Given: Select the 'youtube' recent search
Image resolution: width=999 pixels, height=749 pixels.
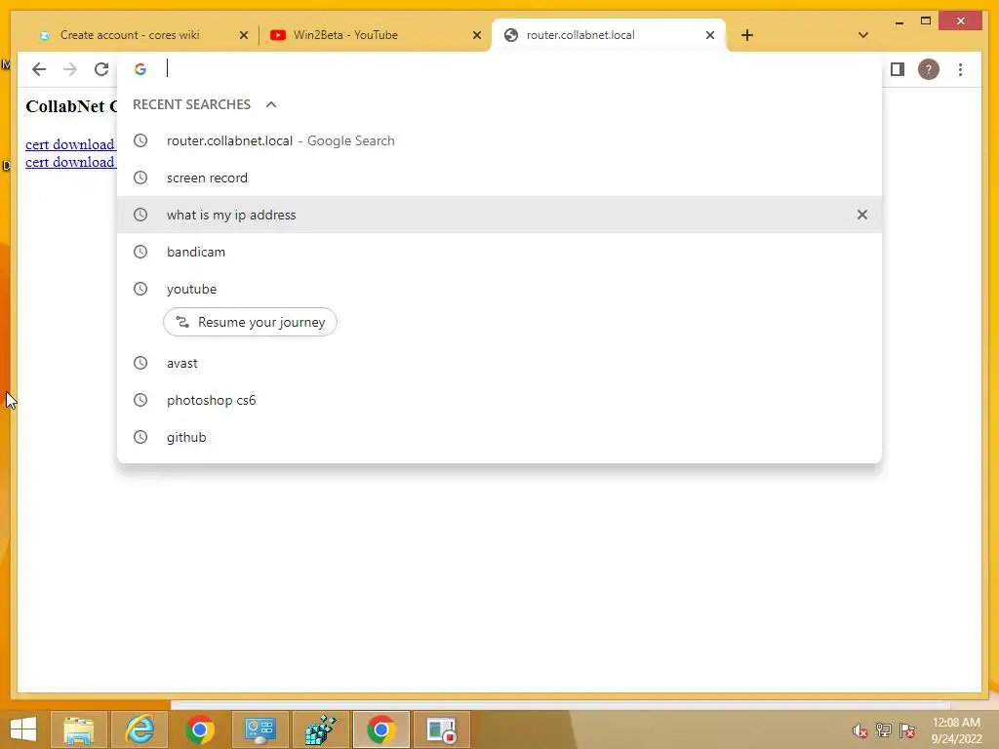Looking at the screenshot, I should tap(499, 289).
